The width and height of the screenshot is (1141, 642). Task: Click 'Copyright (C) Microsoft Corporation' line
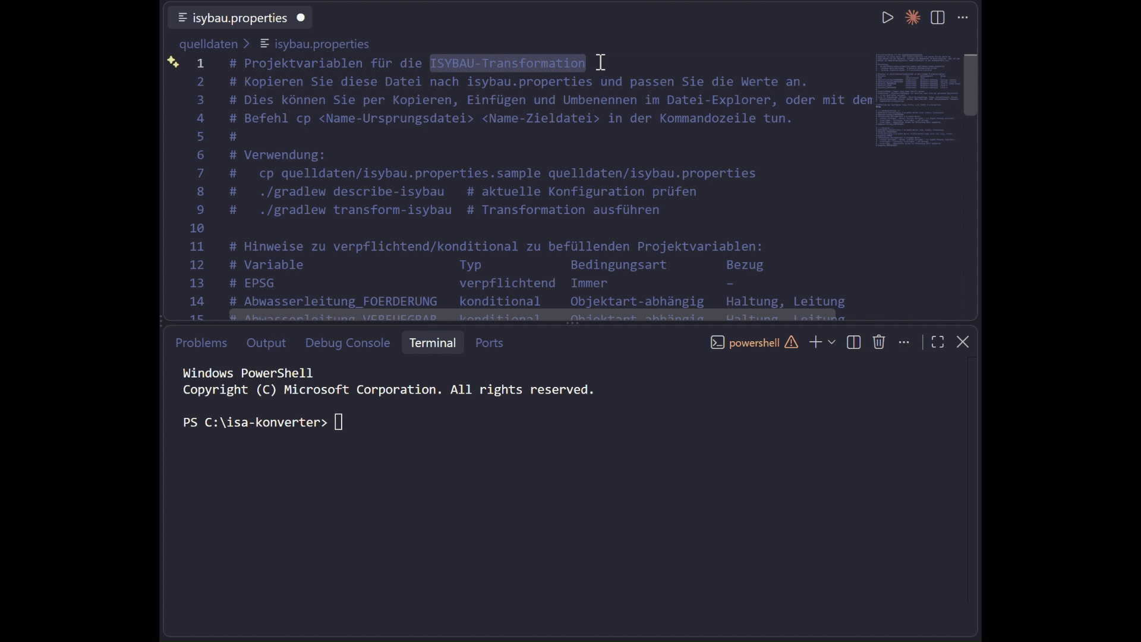coord(388,391)
